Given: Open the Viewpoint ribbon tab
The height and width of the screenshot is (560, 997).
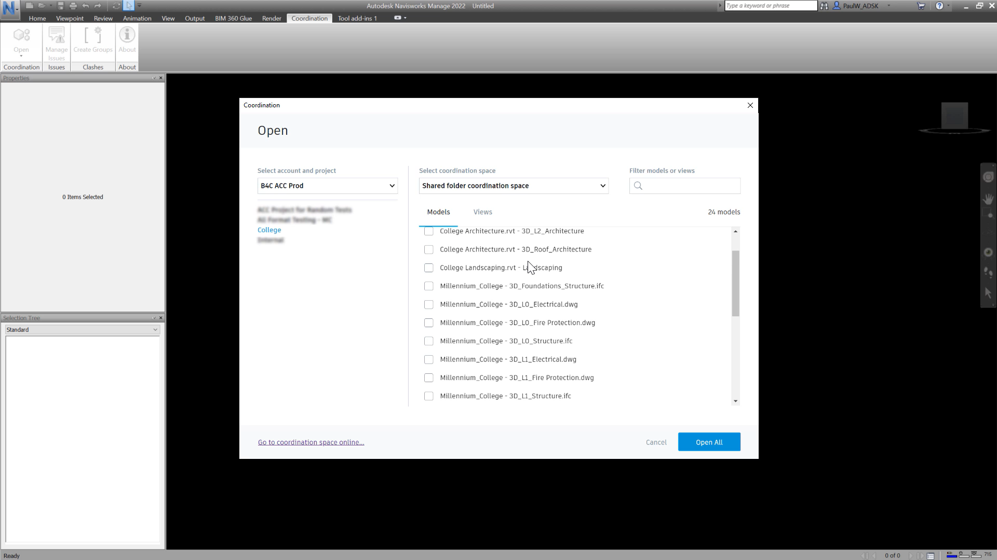Looking at the screenshot, I should (x=70, y=18).
